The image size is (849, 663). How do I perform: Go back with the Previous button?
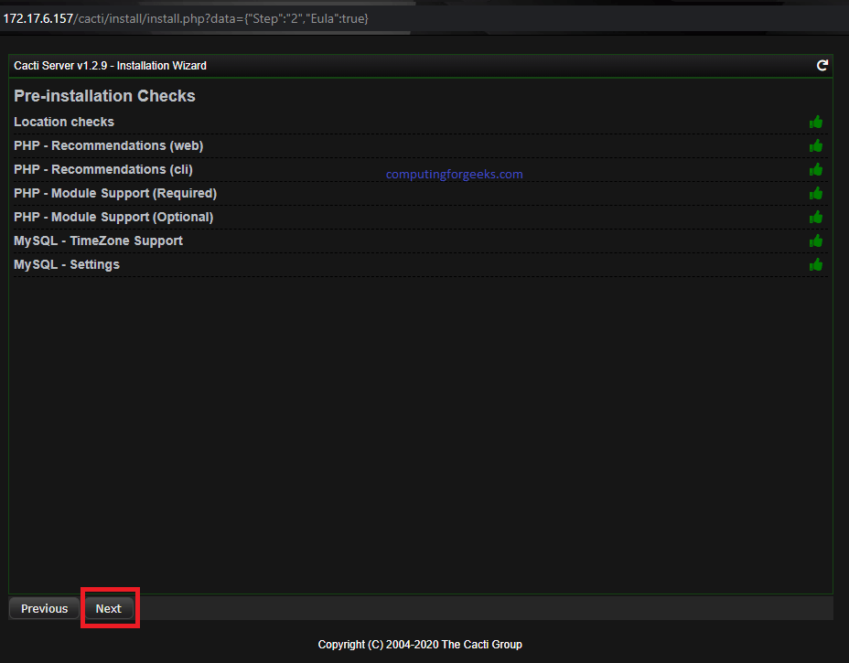(45, 608)
